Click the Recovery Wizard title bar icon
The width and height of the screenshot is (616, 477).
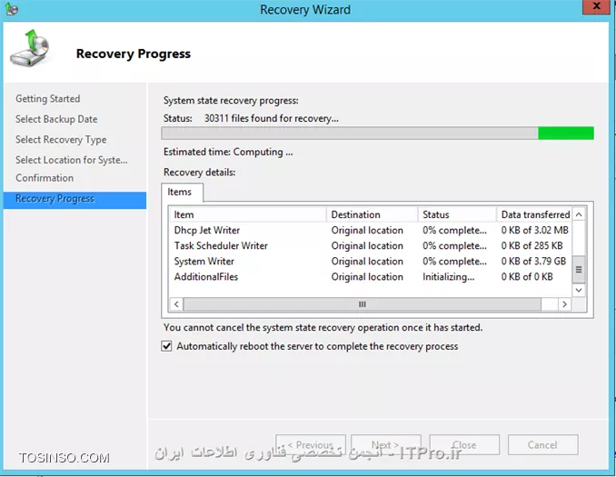(11, 8)
